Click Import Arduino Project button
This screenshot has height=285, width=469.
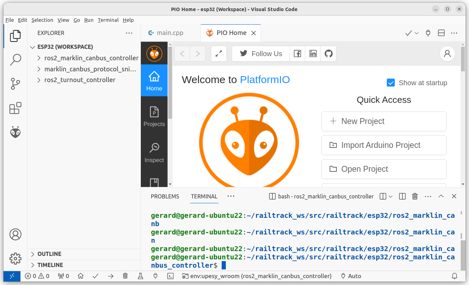coord(384,145)
